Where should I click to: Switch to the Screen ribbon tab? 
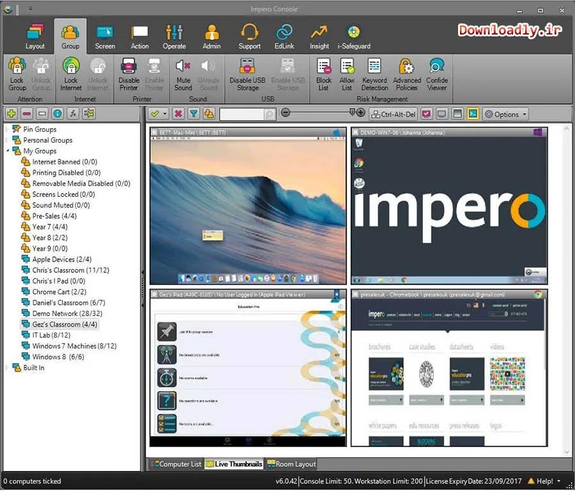105,37
